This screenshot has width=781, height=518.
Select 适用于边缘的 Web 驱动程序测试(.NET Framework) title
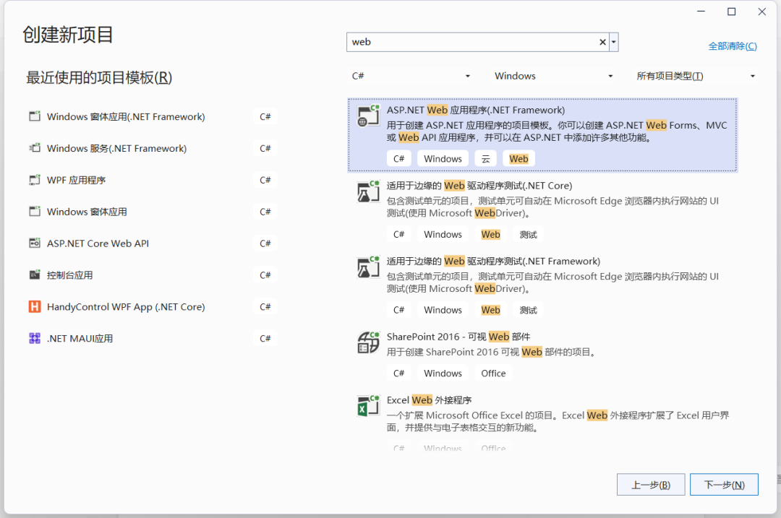click(493, 262)
